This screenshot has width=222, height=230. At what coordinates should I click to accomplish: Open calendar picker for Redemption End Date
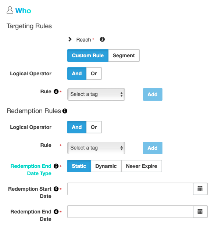pos(200,212)
